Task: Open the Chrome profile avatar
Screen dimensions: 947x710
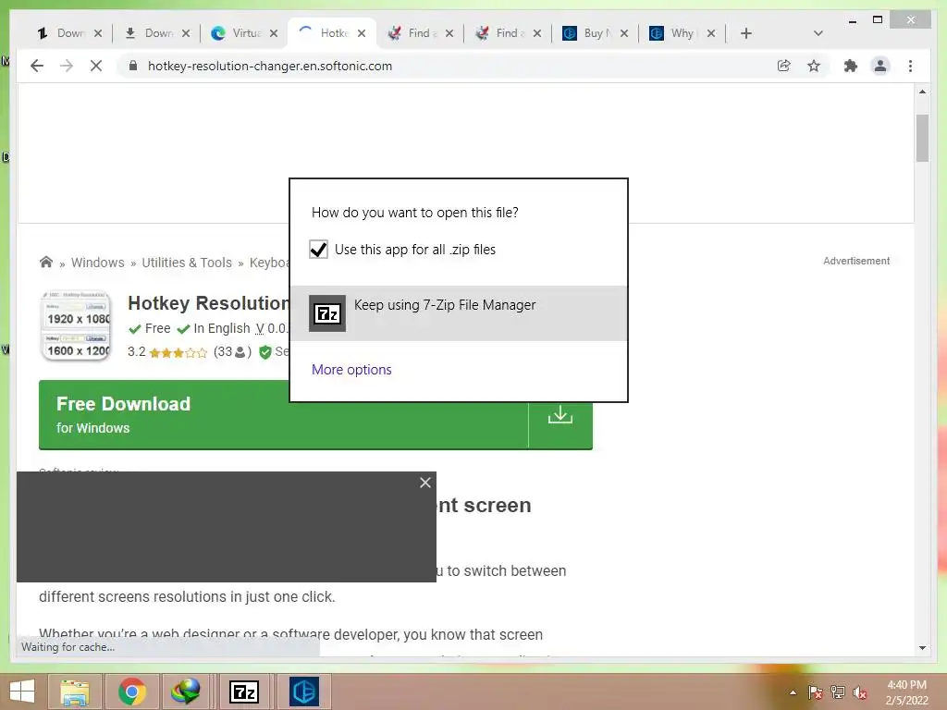Action: click(880, 66)
